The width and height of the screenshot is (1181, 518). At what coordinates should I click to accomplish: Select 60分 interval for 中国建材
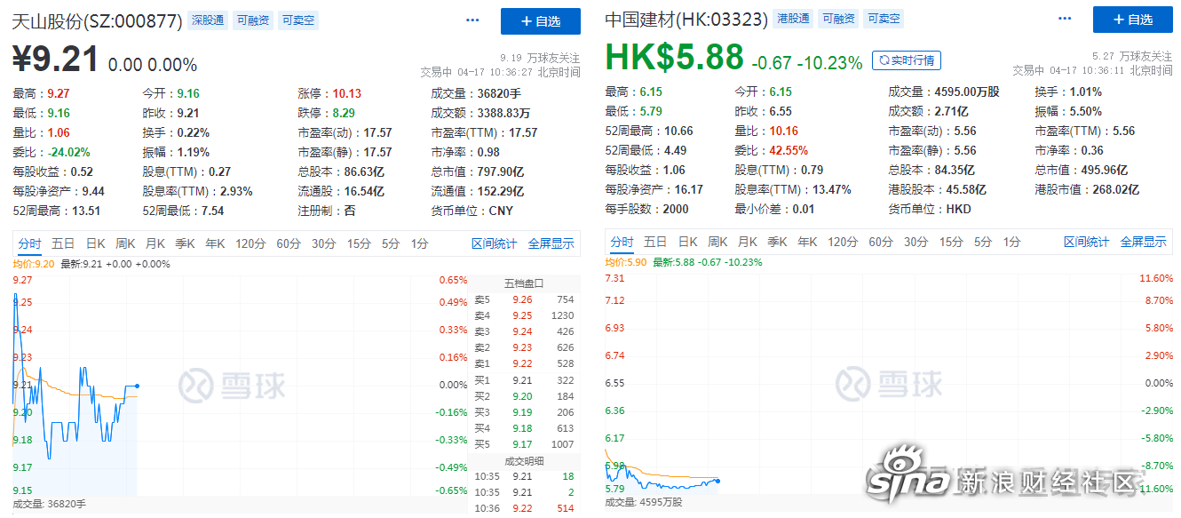click(881, 242)
